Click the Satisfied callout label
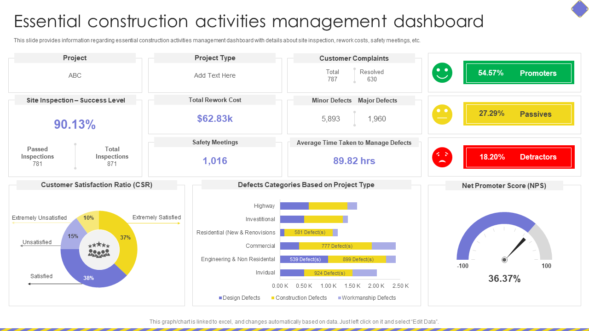Viewport: 589px width, 331px height. 41,276
